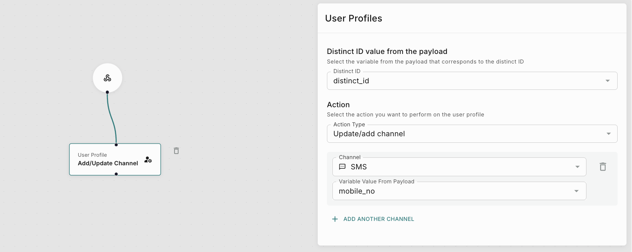The image size is (632, 252).
Task: Click the user settings icon on the node
Action: coord(148,159)
